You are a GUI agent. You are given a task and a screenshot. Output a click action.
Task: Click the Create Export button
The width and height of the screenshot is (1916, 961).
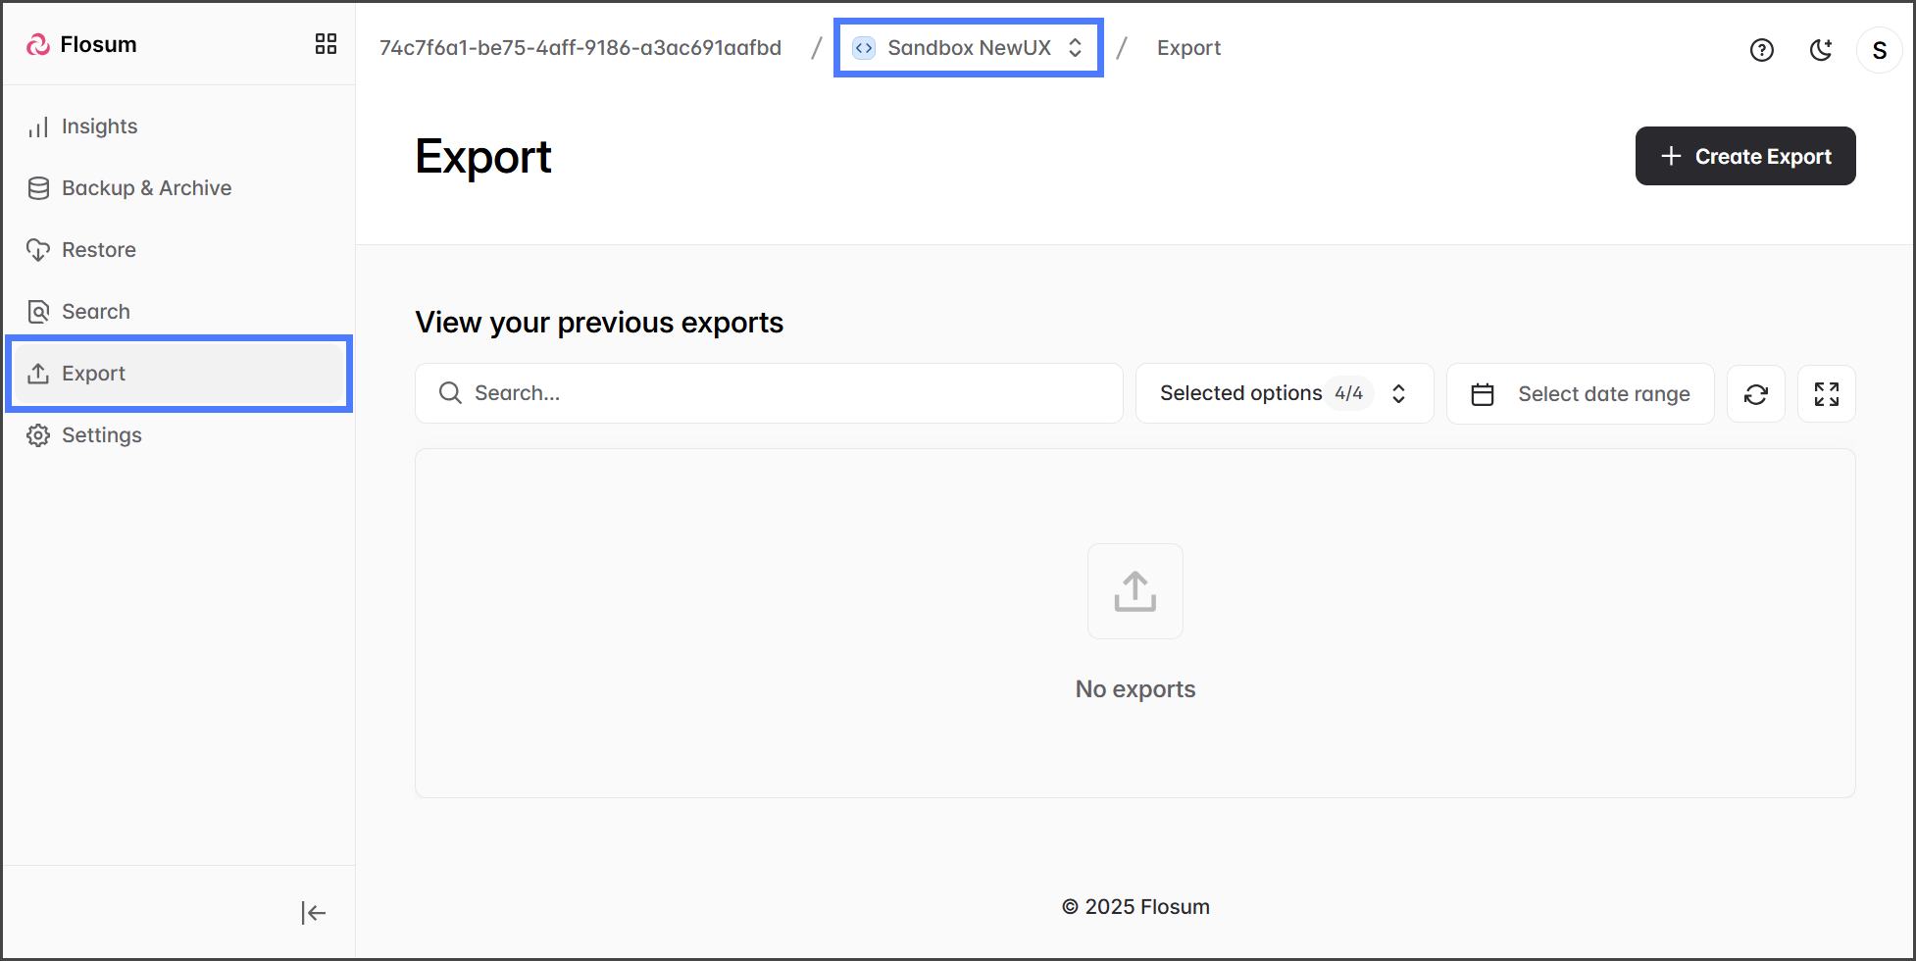point(1744,157)
